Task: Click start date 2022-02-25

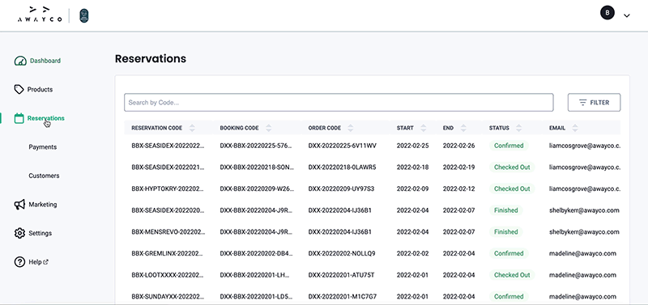Action: pyautogui.click(x=412, y=146)
